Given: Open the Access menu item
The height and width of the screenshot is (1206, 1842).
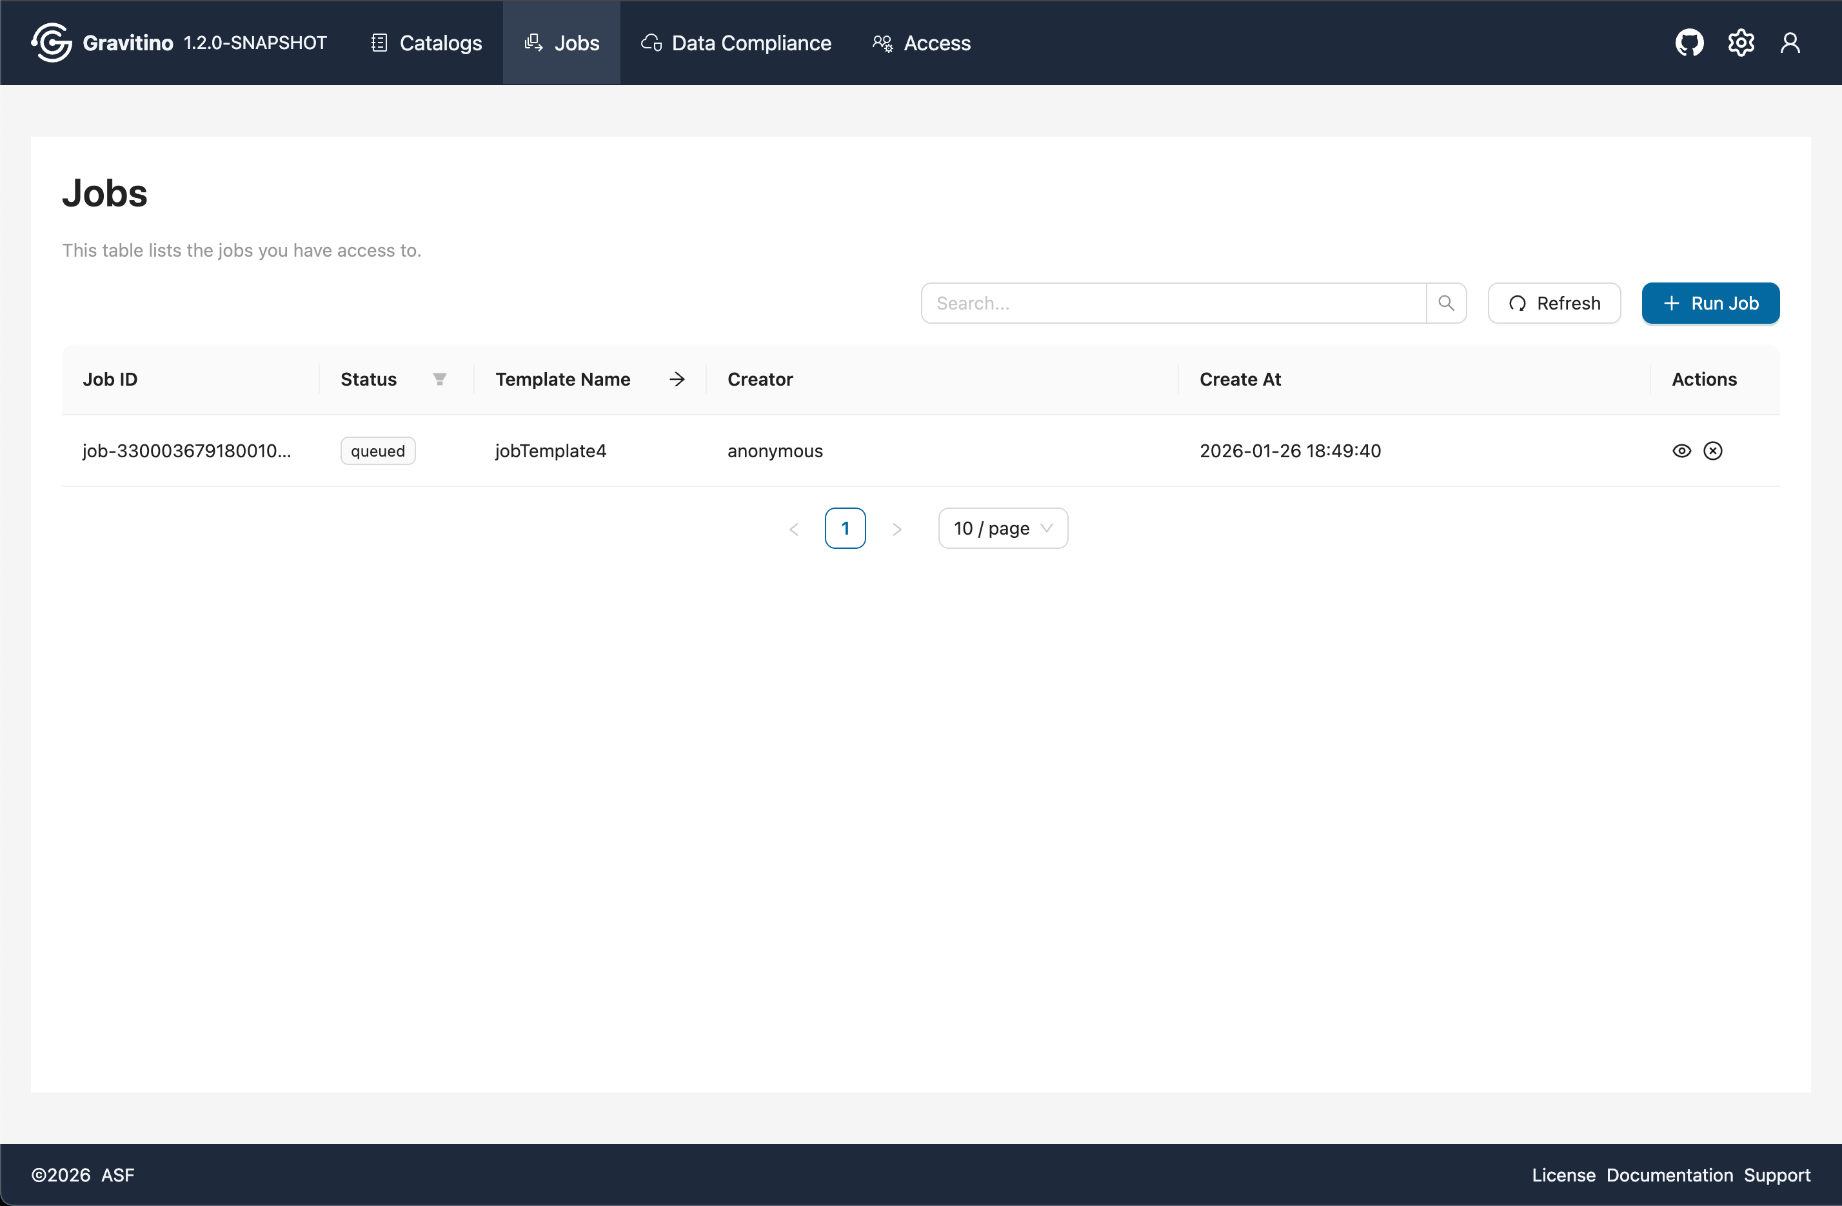Looking at the screenshot, I should [x=921, y=43].
